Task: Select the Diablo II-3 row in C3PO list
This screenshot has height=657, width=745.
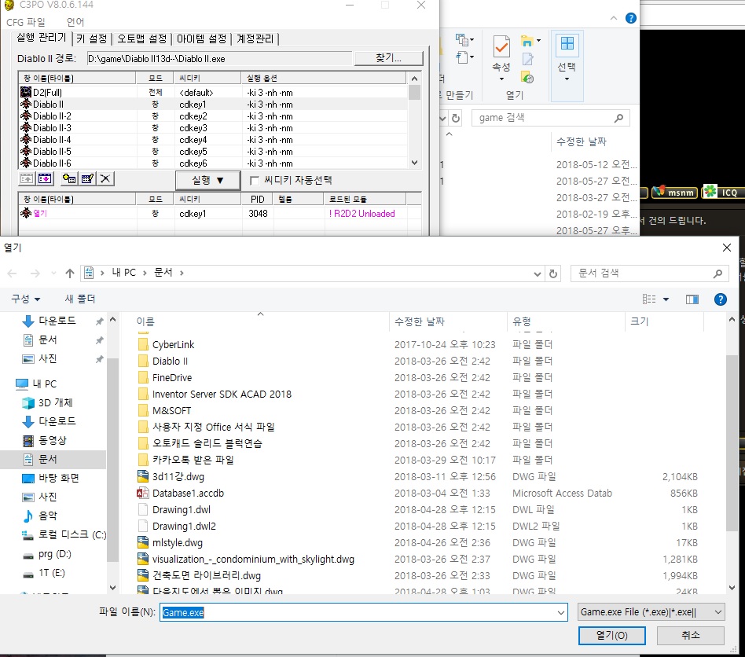Action: coord(212,128)
